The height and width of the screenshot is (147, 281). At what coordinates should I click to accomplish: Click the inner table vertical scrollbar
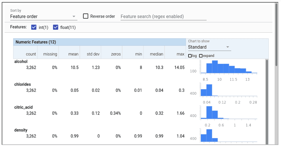coord(267,101)
